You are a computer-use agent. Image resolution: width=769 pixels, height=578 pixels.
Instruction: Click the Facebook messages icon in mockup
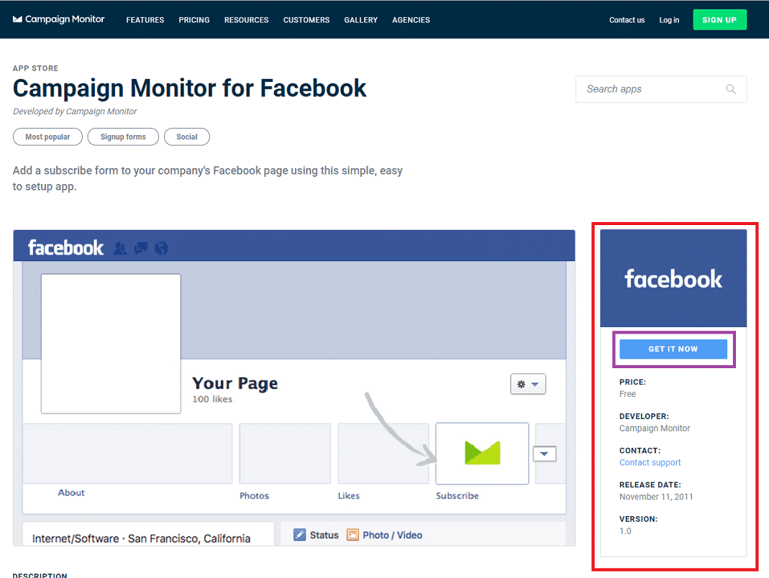point(141,249)
